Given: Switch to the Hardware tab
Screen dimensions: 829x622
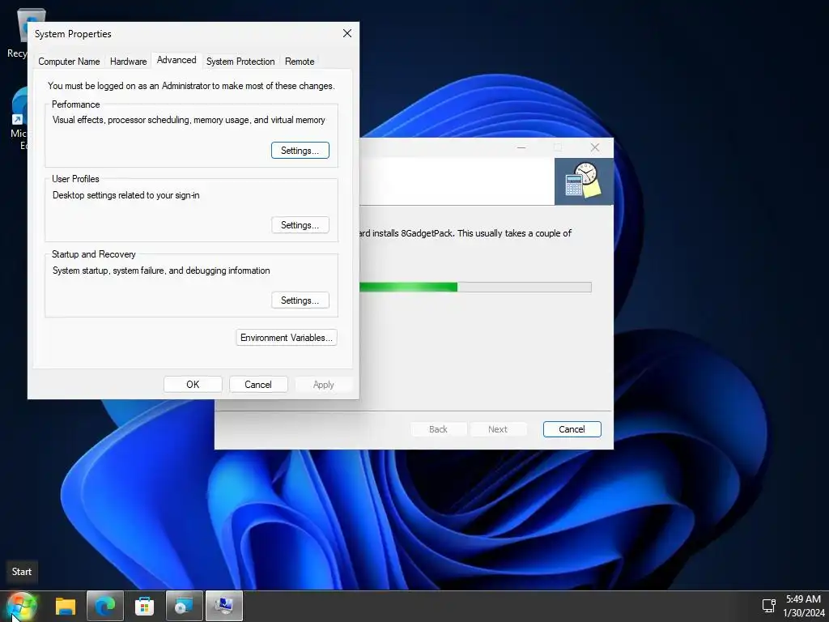Looking at the screenshot, I should point(129,62).
